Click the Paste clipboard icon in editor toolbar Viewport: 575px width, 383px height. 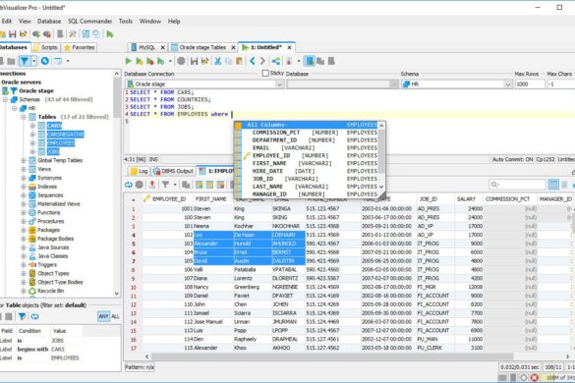pyautogui.click(x=239, y=61)
